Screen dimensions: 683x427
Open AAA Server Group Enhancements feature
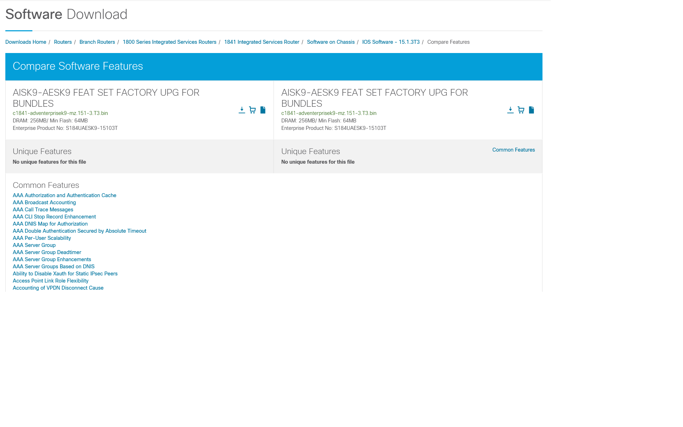[x=52, y=259]
